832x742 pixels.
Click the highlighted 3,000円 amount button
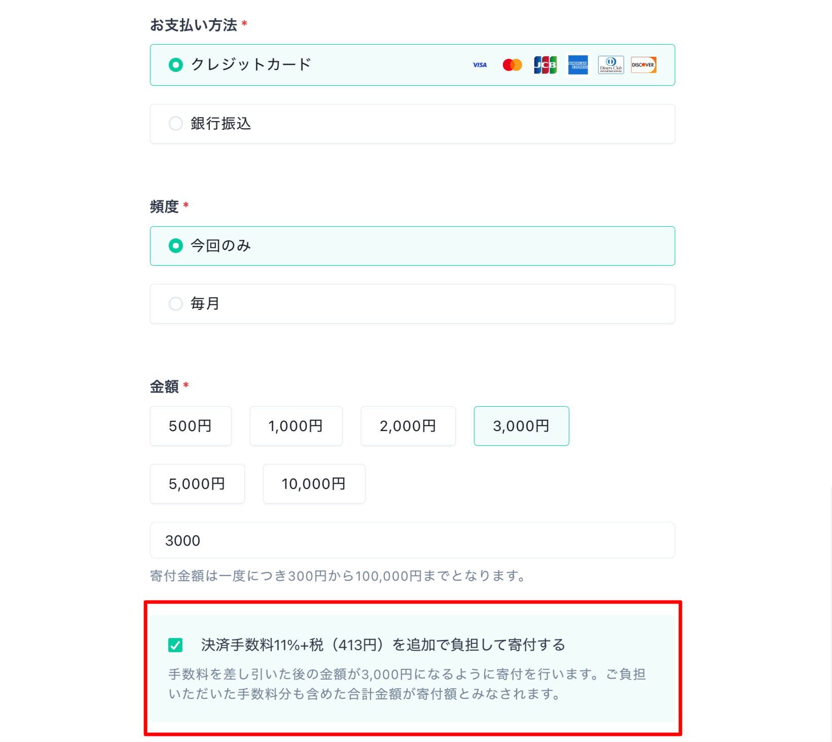tap(521, 426)
